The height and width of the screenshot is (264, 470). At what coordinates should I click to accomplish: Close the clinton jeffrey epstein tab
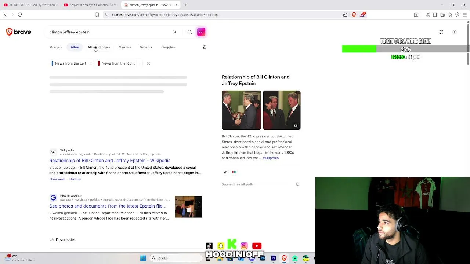coord(176,5)
